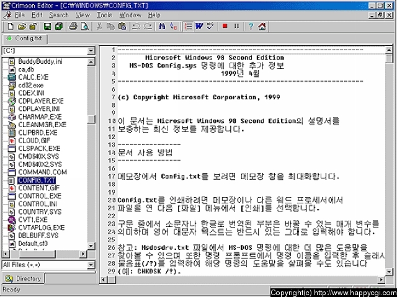397x297 pixels.
Task: Click file list scroll up arrow
Action: [x=91, y=62]
